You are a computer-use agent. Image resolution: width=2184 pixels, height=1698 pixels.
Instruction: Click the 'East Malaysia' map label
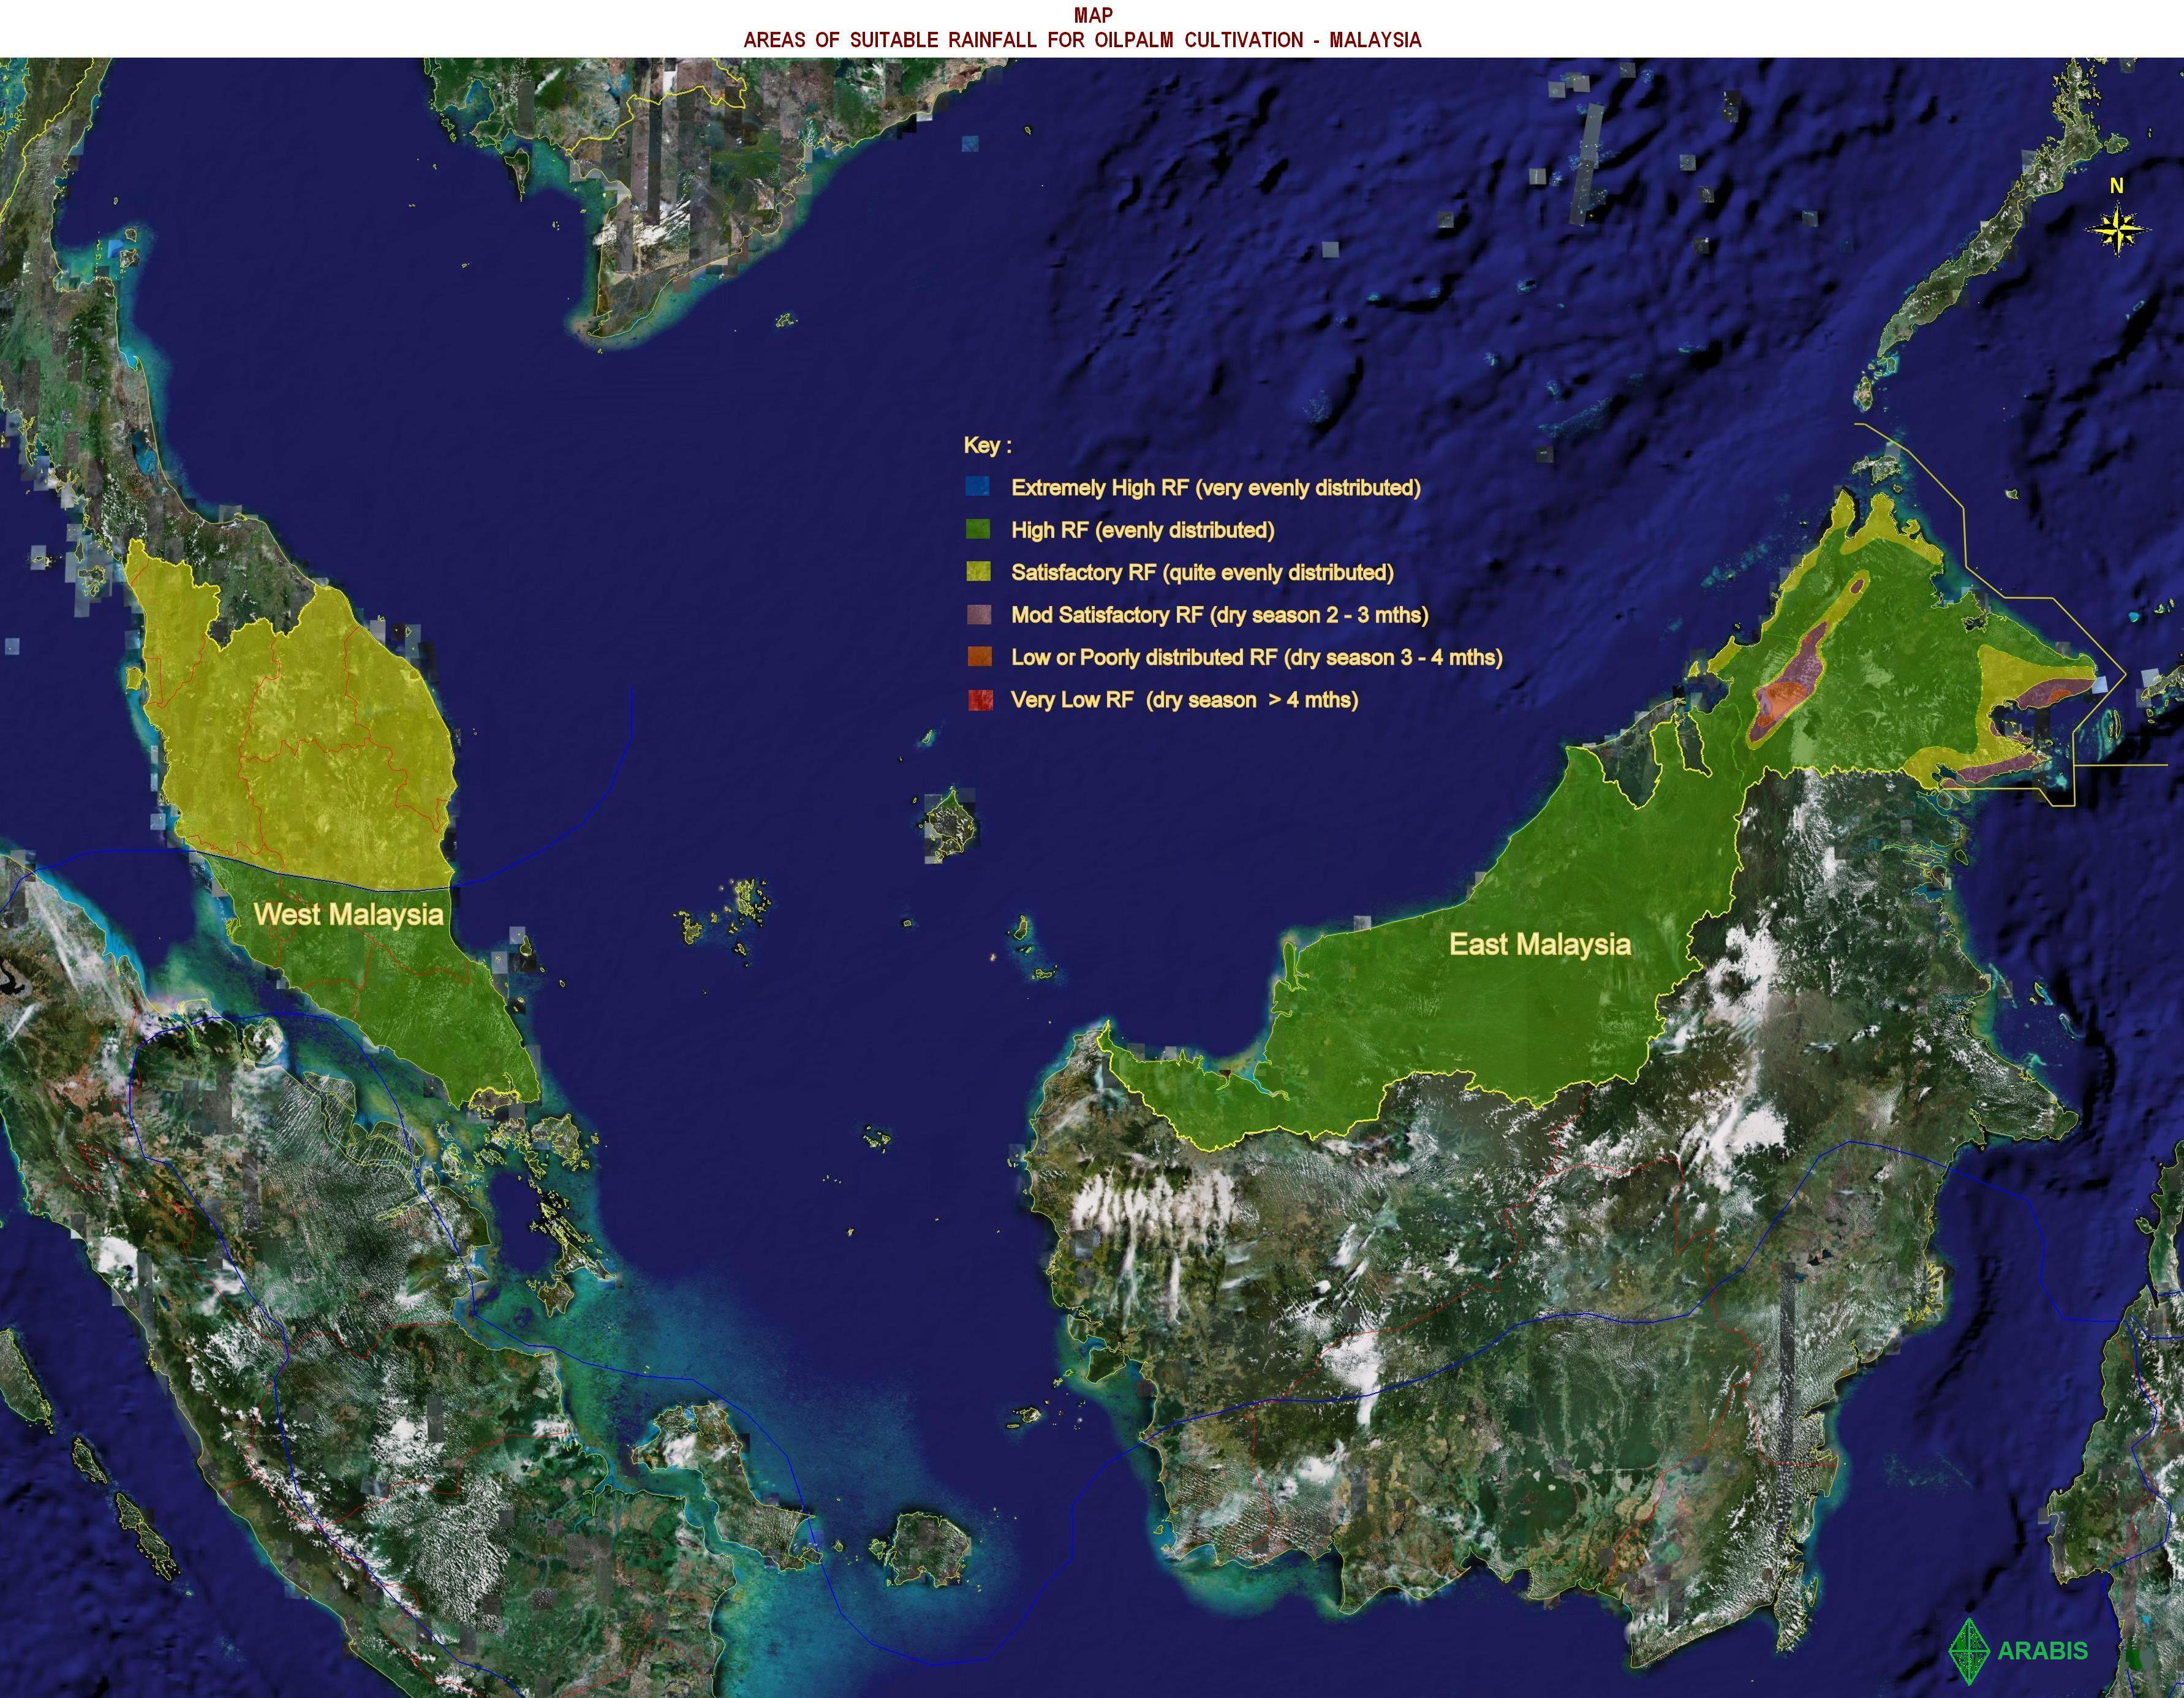click(x=1540, y=944)
